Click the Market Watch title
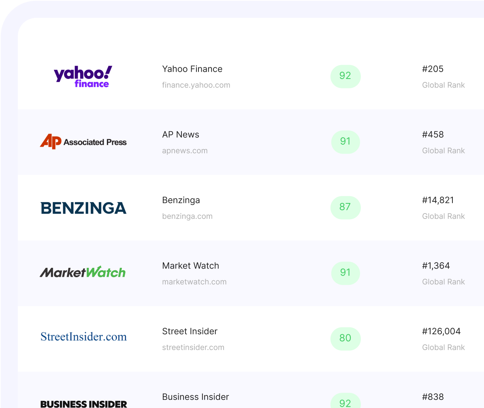This screenshot has height=408, width=484. pyautogui.click(x=190, y=266)
